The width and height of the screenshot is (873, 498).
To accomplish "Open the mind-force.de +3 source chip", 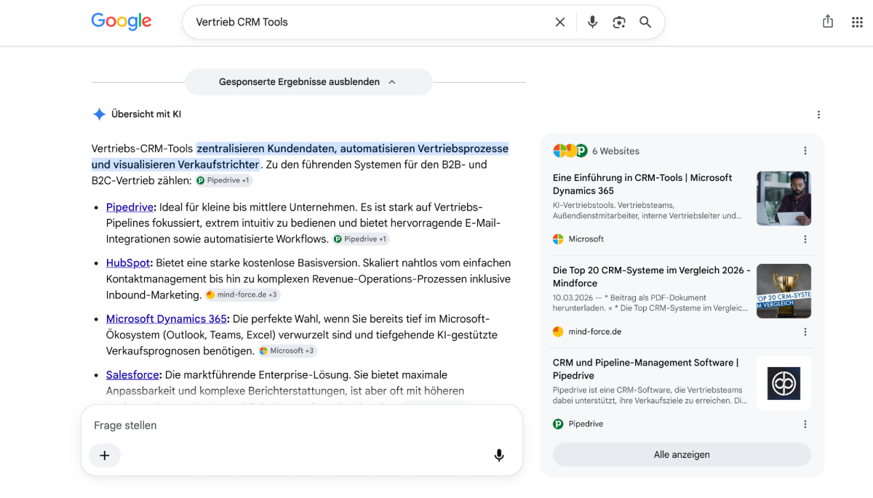I will point(242,294).
